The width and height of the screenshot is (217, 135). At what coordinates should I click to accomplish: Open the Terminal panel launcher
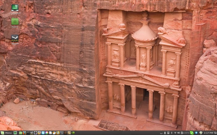[28, 133]
